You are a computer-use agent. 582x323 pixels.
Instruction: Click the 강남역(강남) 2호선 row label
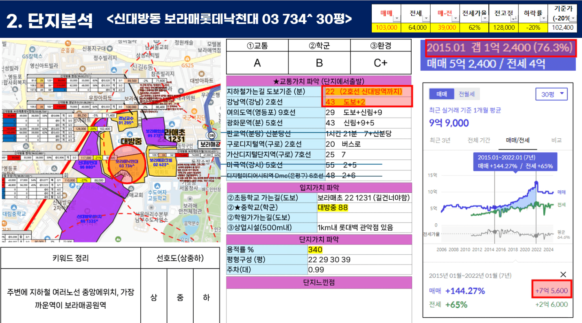coord(275,102)
